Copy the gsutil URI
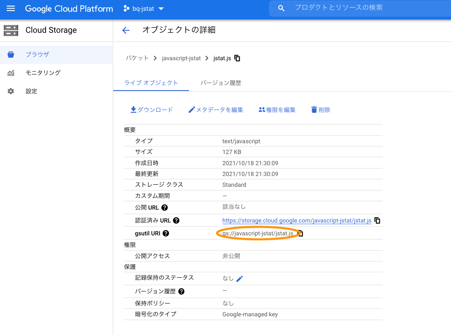This screenshot has height=335, width=451. coord(300,233)
